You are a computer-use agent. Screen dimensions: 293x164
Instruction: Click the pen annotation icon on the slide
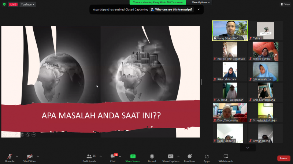point(16,134)
